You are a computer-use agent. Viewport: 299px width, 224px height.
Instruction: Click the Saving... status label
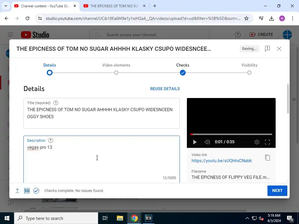(x=249, y=49)
